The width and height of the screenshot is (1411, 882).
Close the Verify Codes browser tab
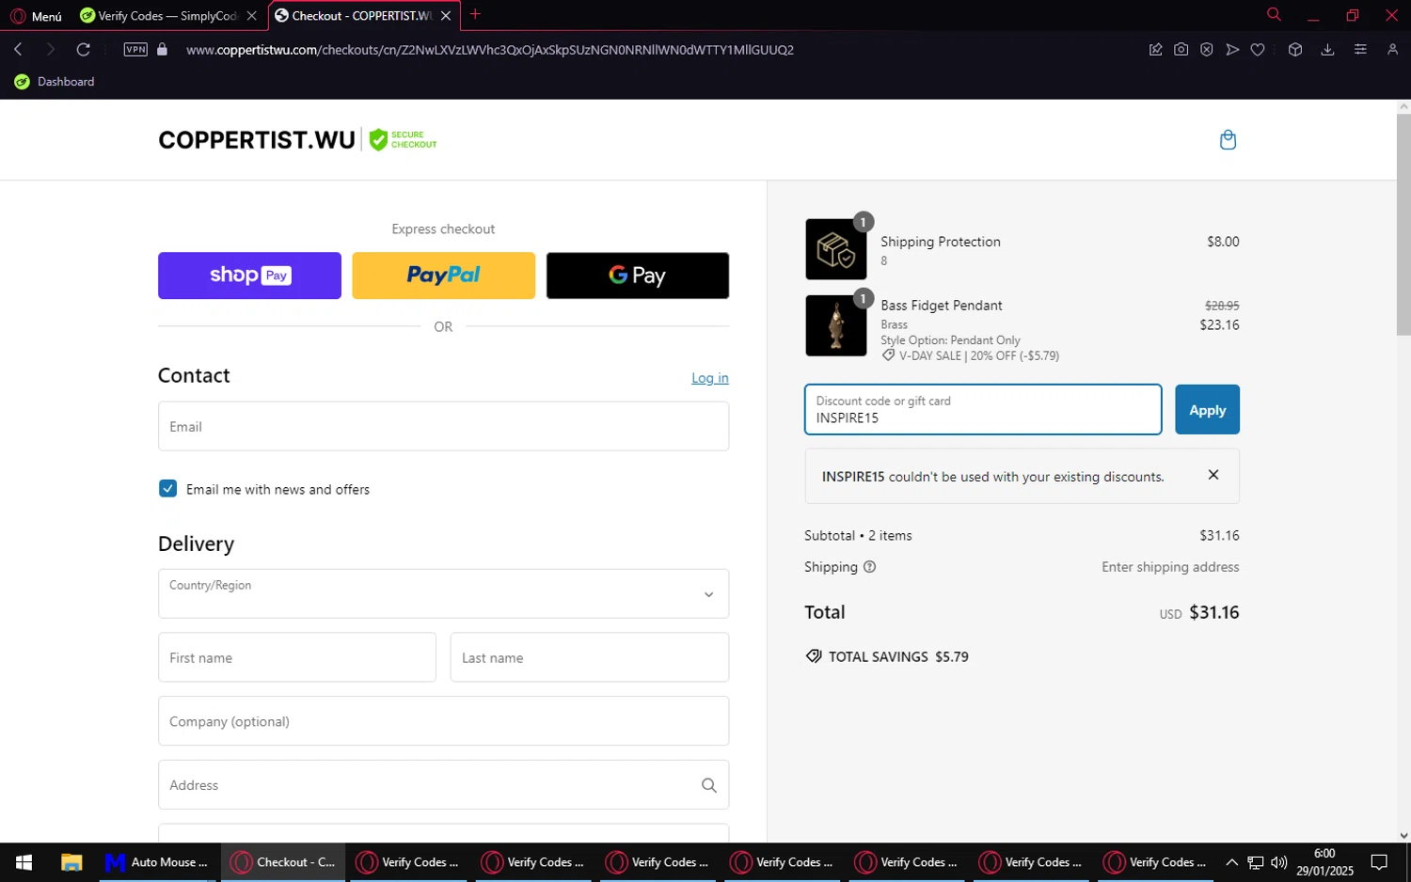click(x=251, y=16)
